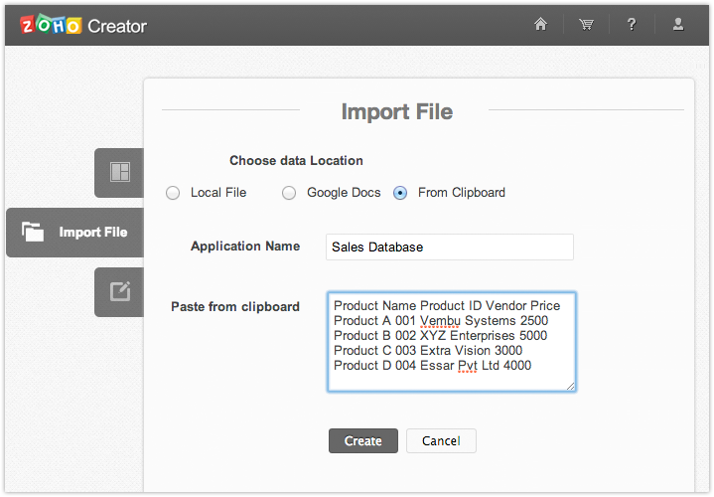Select the pencil edit sidebar tab icon
714x497 pixels.
(x=120, y=291)
